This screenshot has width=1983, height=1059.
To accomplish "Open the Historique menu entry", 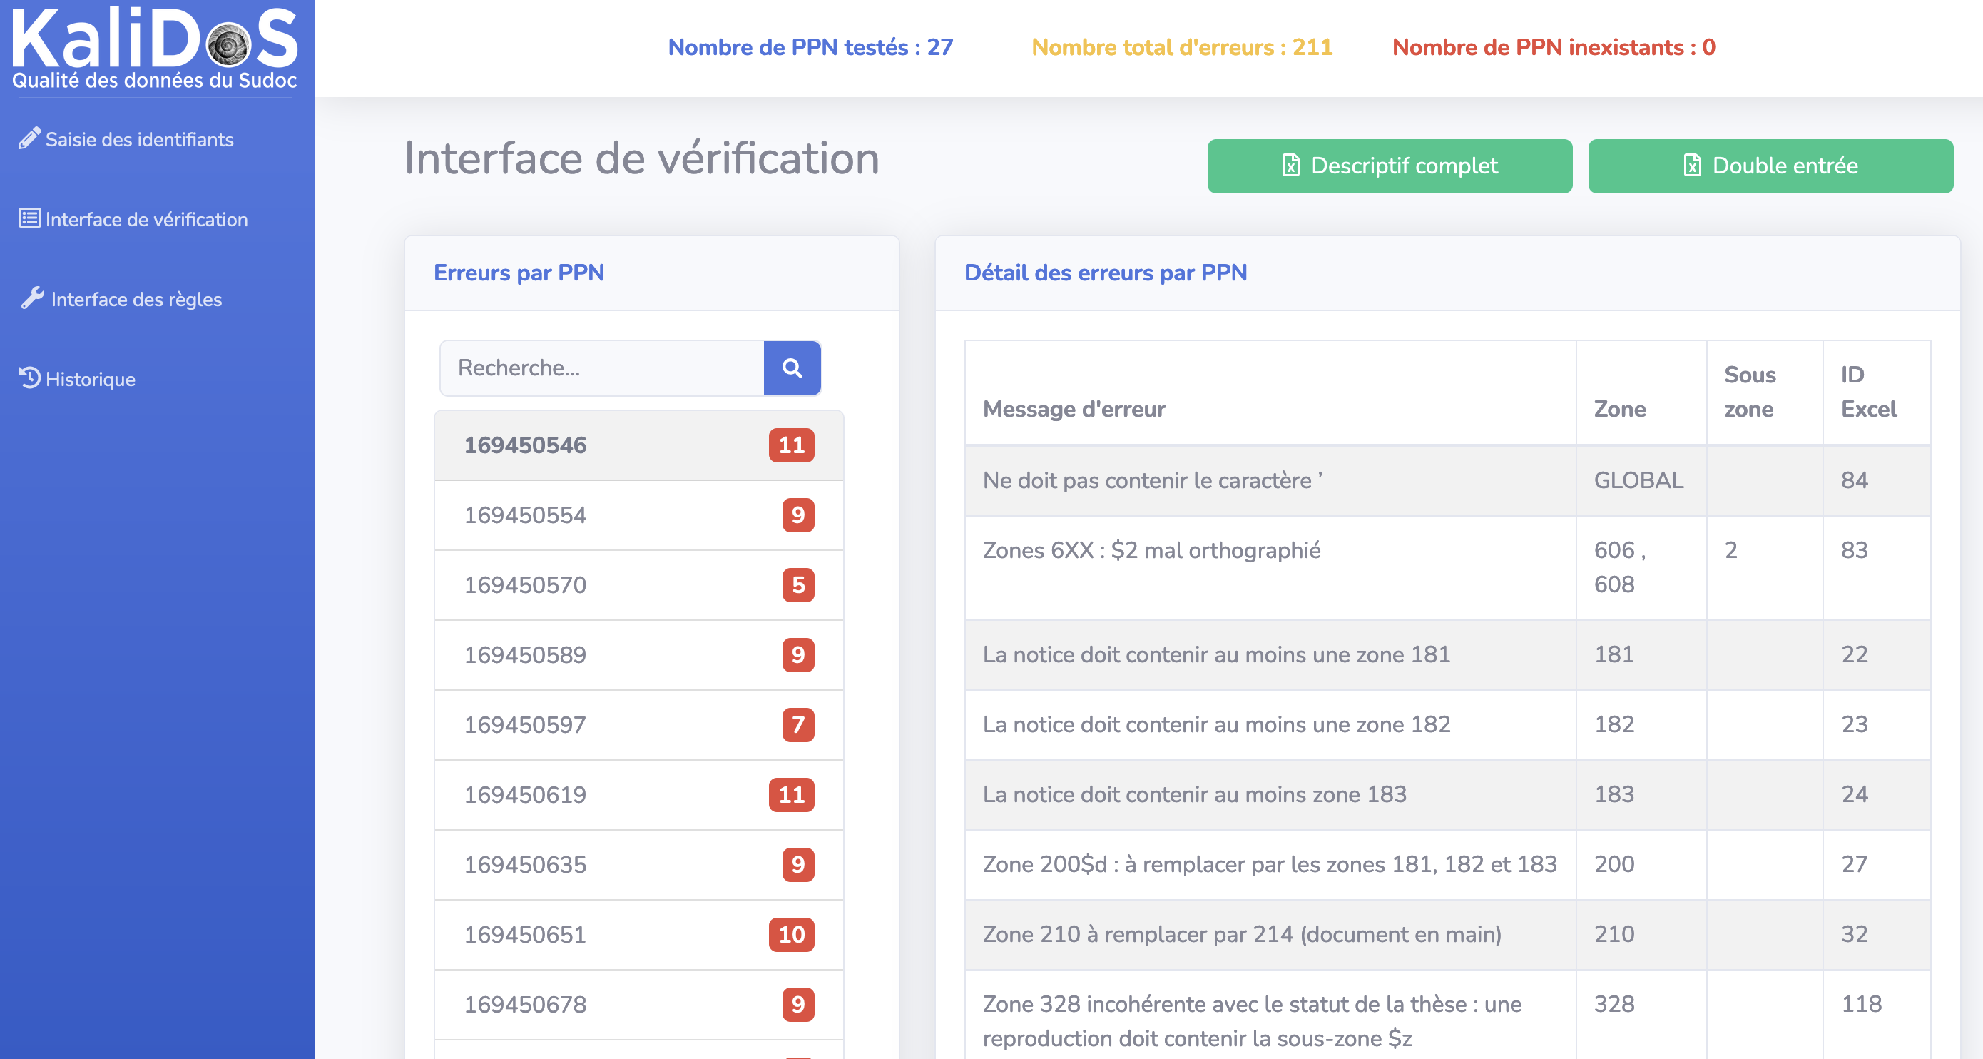I will [x=90, y=379].
